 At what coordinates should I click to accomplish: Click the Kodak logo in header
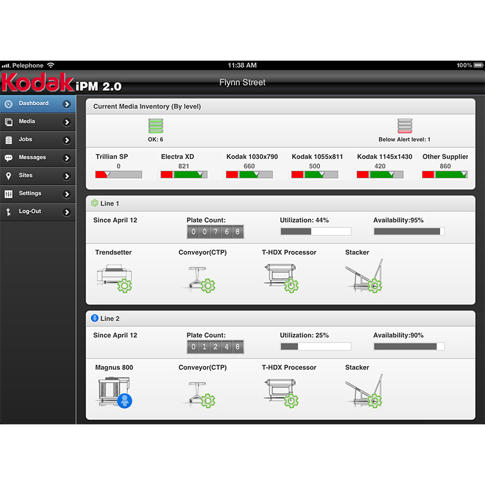pos(38,82)
